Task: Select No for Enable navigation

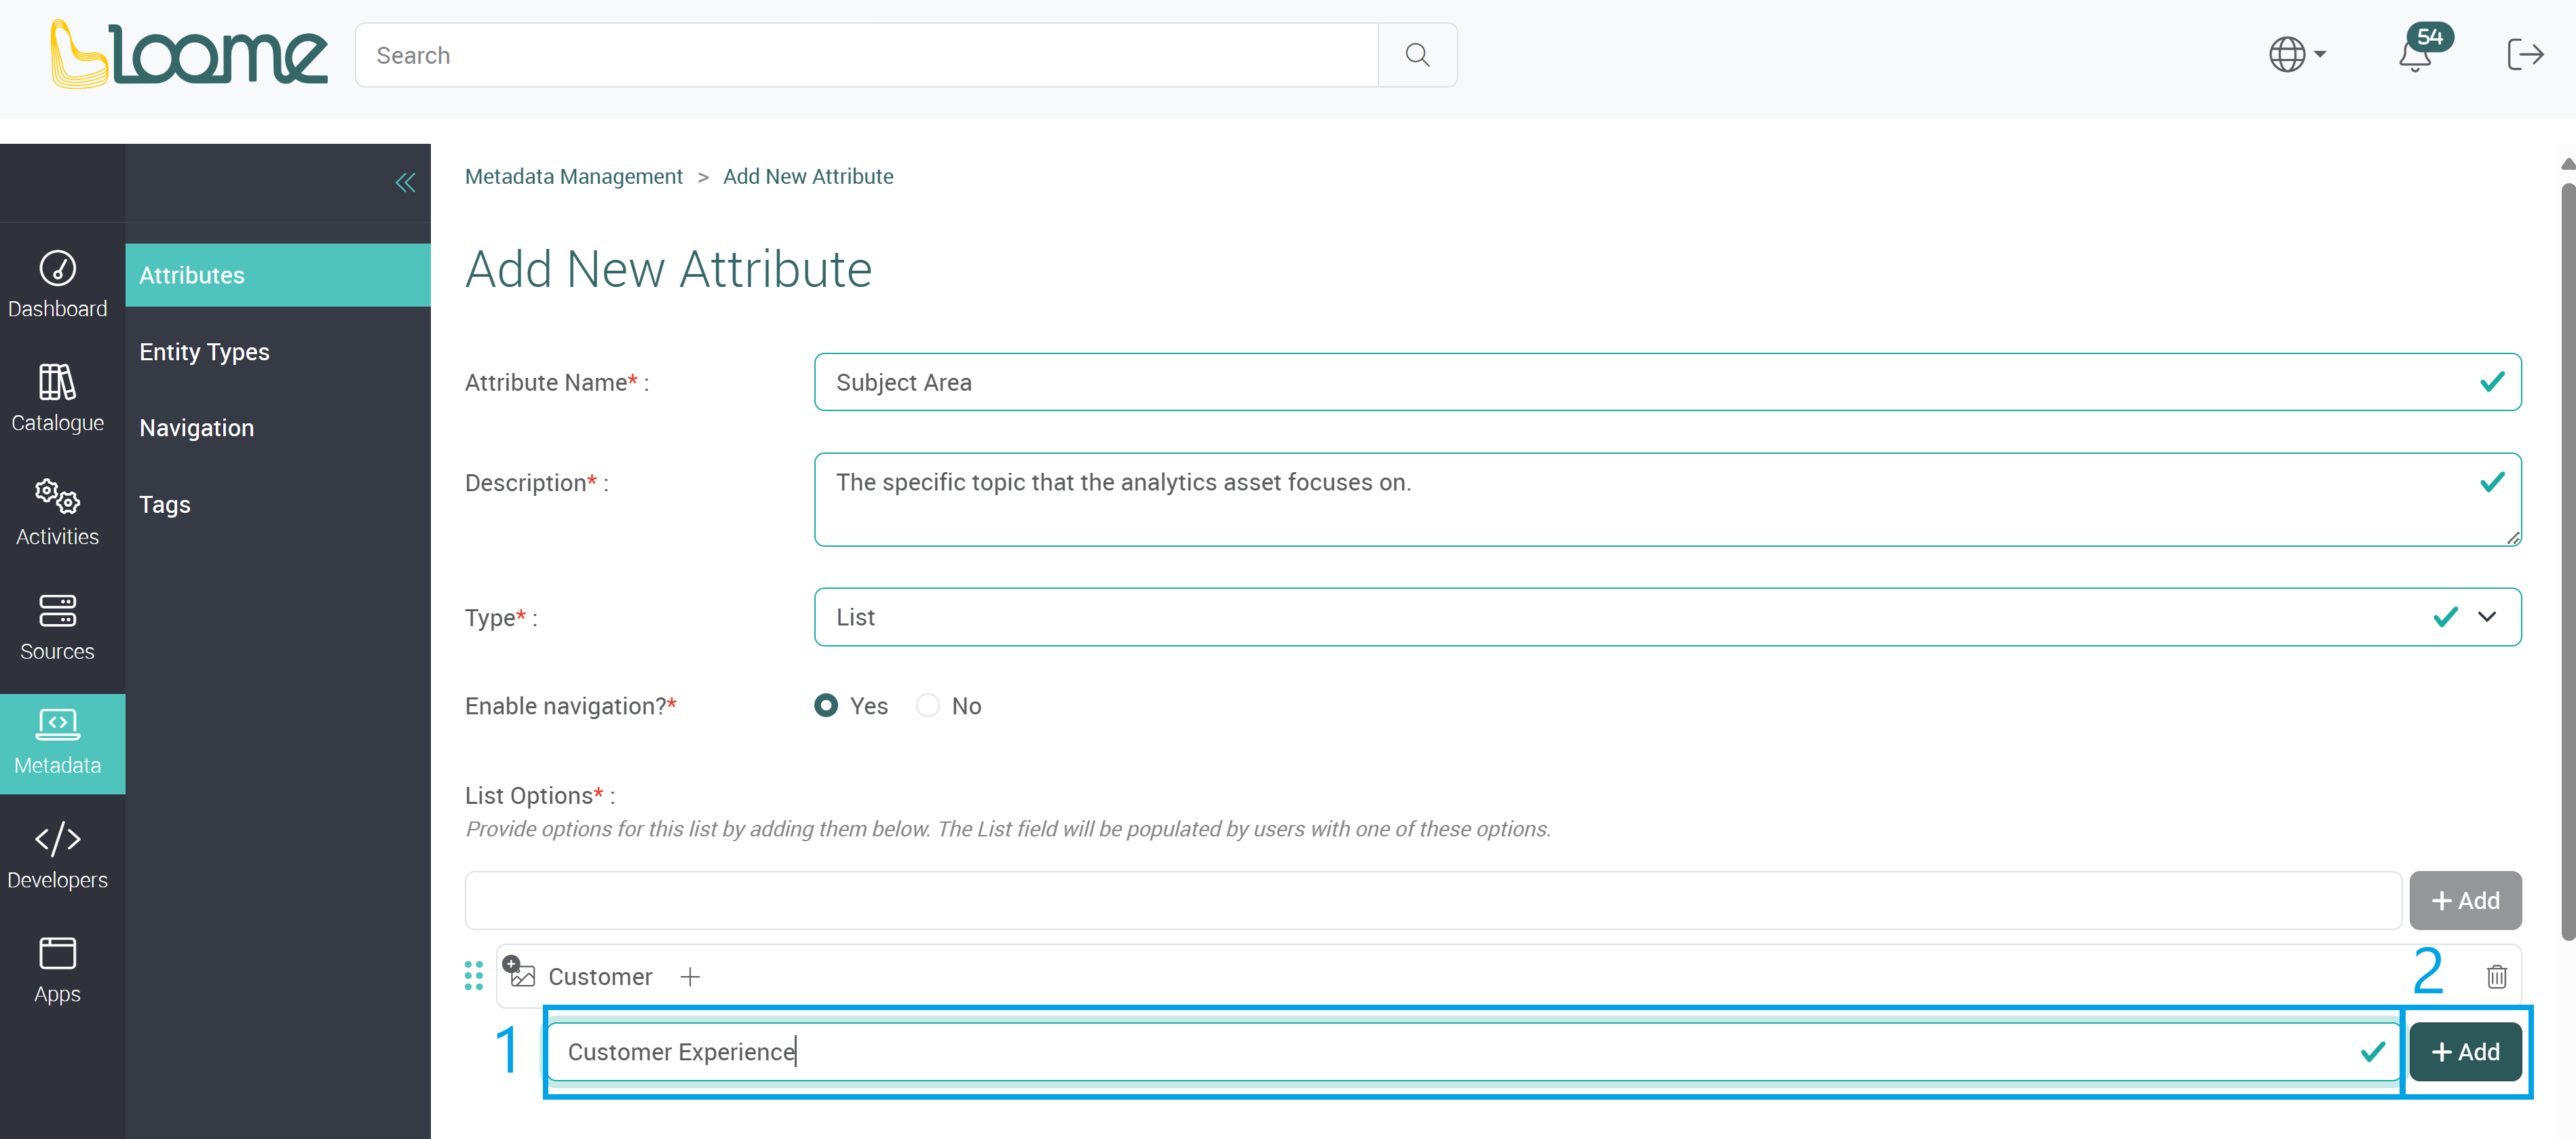Action: click(x=928, y=706)
